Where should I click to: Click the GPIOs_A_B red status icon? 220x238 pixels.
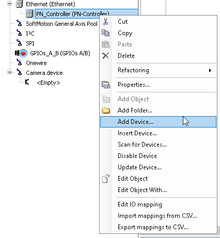click(23, 53)
